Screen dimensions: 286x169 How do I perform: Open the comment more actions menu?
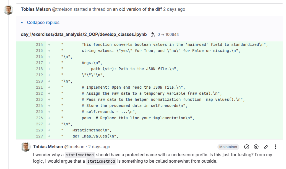click(x=275, y=147)
